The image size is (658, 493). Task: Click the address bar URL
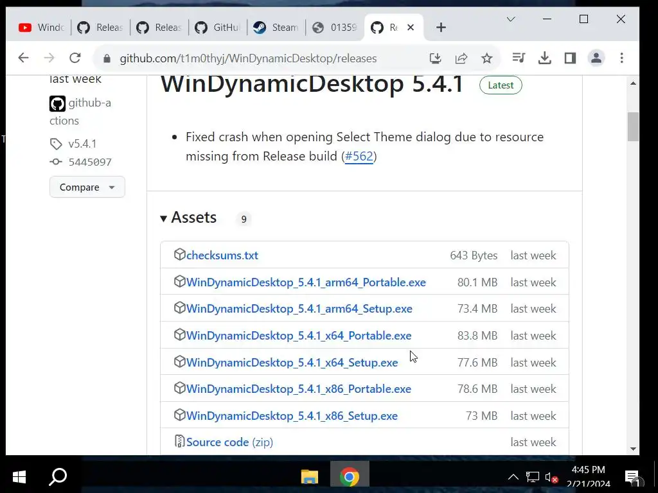[x=249, y=58]
